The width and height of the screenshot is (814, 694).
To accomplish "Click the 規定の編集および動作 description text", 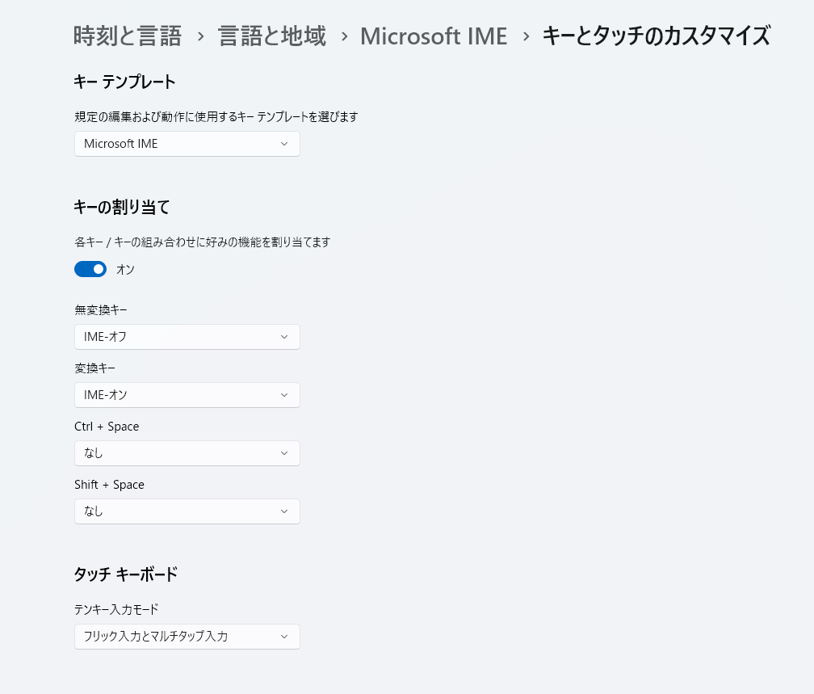I will click(216, 117).
